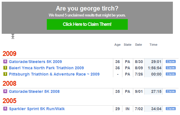Open Baierl Ymca North Park Triathlon 2009 link
Viewport: 180px width, 115px height.
point(46,68)
